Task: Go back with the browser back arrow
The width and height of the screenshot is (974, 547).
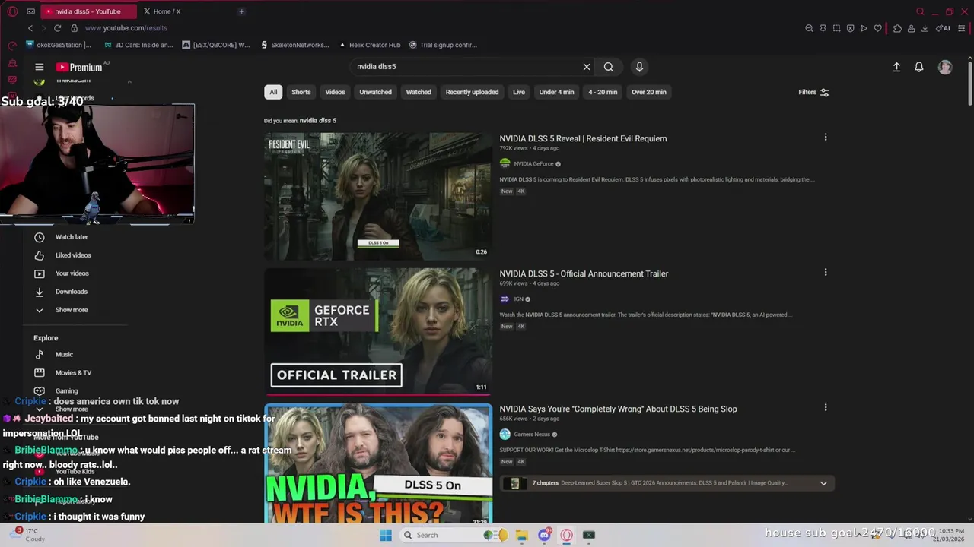Action: [30, 28]
